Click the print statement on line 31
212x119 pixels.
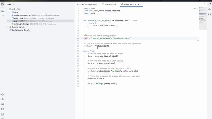click(x=102, y=84)
